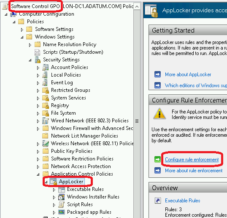Image resolution: width=227 pixels, height=218 pixels.
Task: Click the Software Control GPO scroll icon
Action: tap(5, 6)
